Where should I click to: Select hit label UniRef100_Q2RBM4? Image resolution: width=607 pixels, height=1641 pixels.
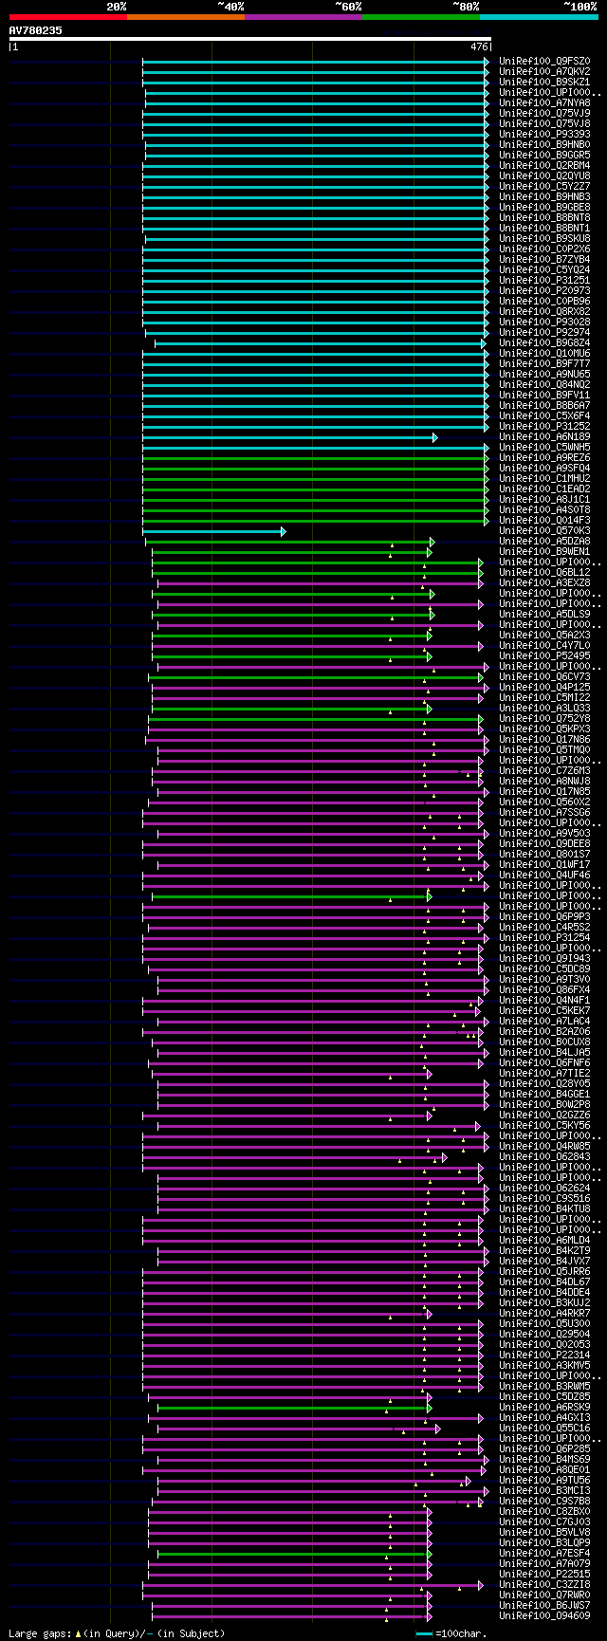[544, 166]
